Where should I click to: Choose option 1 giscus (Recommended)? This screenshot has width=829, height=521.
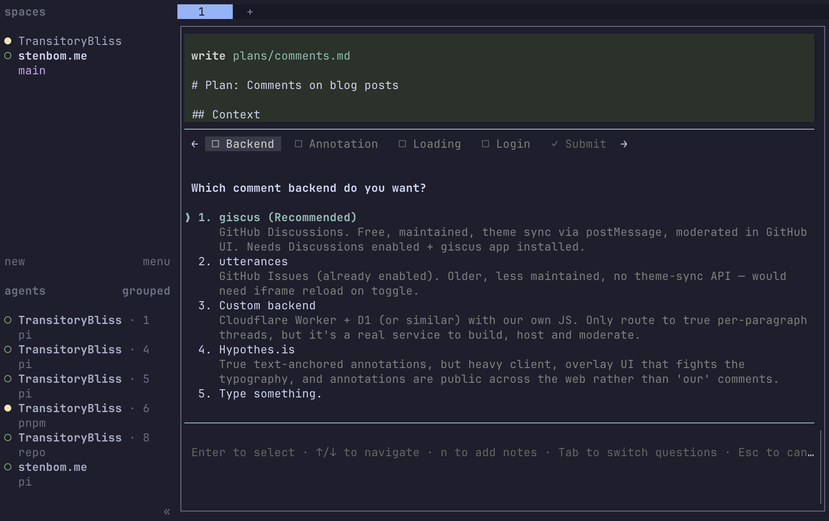coord(277,218)
